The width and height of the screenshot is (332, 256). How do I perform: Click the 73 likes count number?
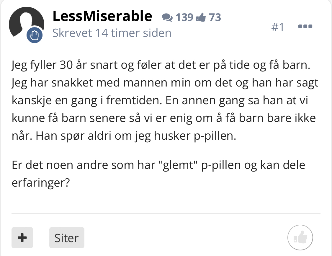(x=215, y=18)
